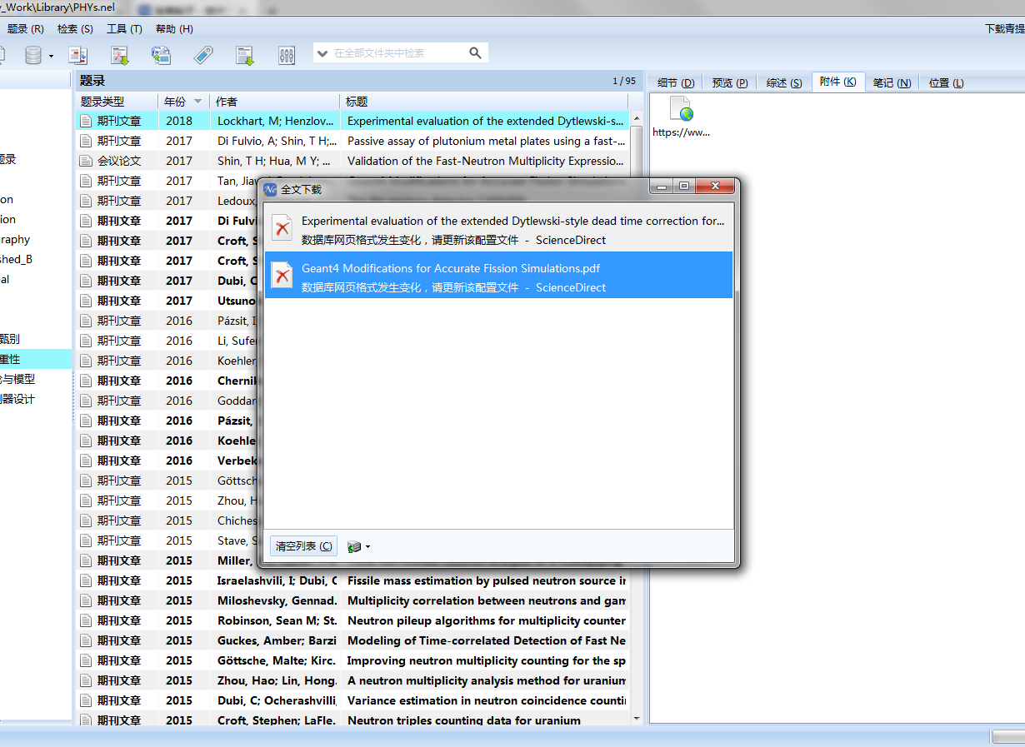Click the import records toolbar icon
The image size is (1025, 747).
(x=244, y=55)
